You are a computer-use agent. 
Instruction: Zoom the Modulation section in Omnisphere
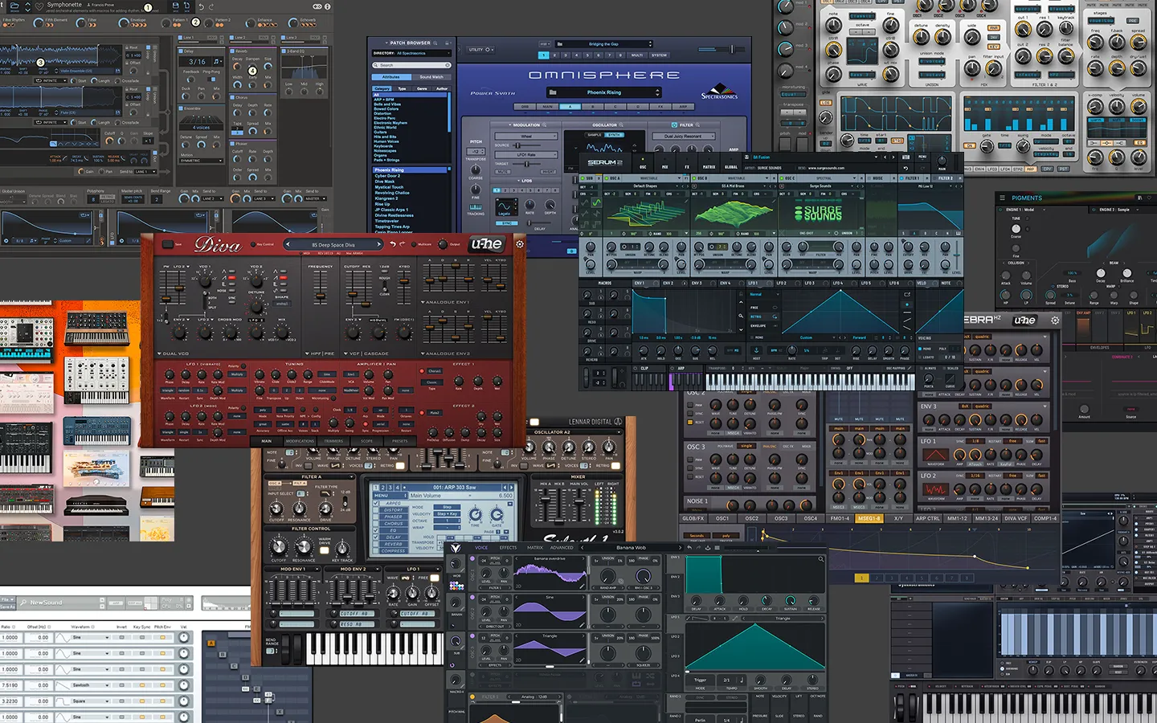pyautogui.click(x=544, y=125)
